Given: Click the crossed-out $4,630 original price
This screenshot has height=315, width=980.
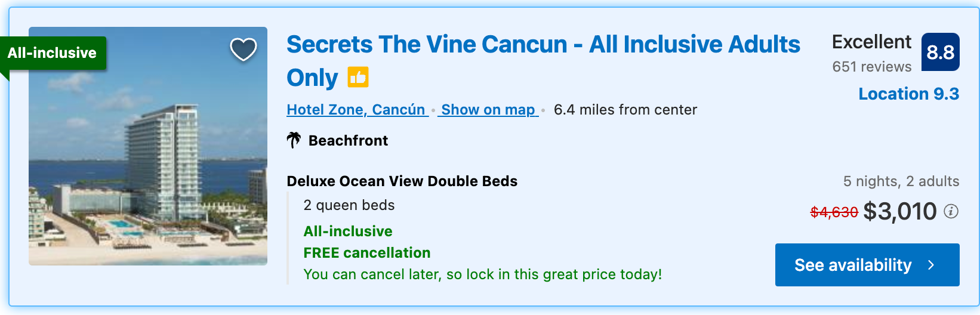Looking at the screenshot, I should pos(834,212).
